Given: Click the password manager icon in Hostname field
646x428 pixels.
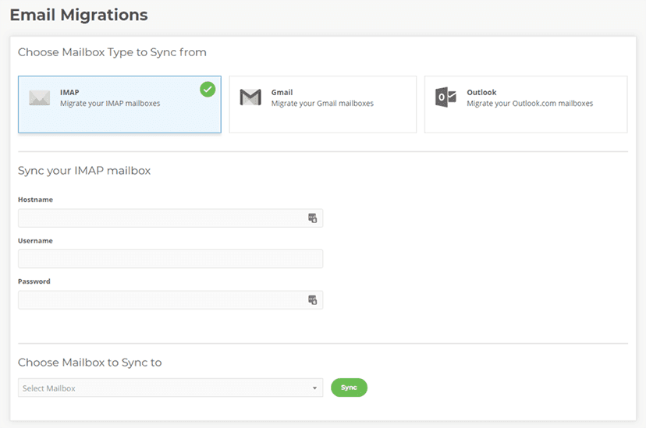Looking at the screenshot, I should (x=313, y=218).
